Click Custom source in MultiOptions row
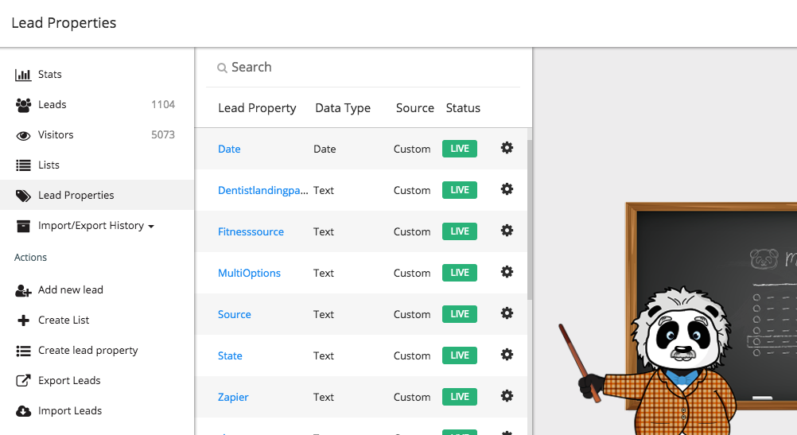The height and width of the screenshot is (435, 797). tap(412, 274)
